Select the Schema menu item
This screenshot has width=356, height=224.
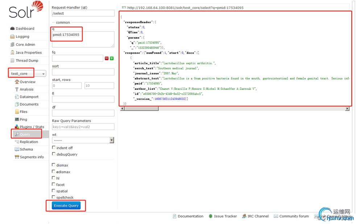(x=26, y=149)
